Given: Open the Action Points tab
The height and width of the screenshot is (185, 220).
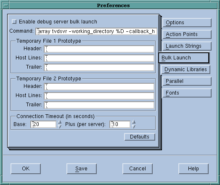Looking at the screenshot, I should coord(187,34).
